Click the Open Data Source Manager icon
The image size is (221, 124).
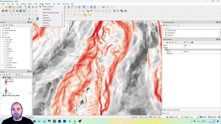(x=3, y=11)
